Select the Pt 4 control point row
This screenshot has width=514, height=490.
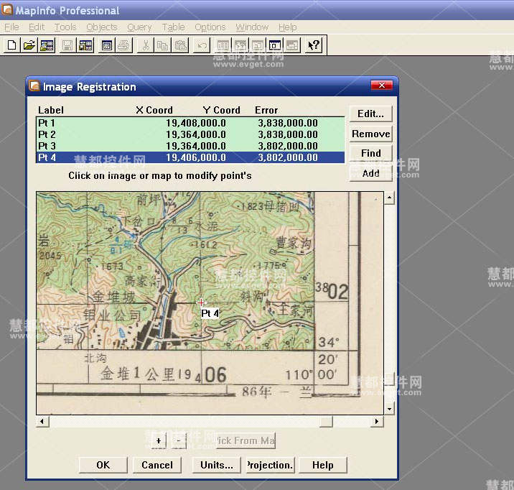coord(190,157)
